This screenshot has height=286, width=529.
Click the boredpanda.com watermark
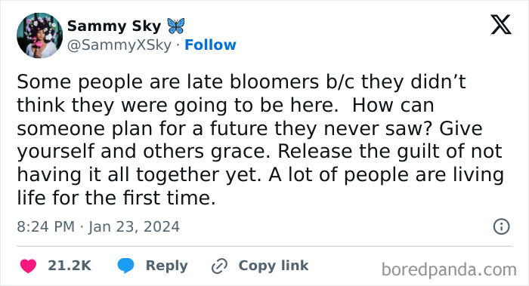[x=449, y=270]
